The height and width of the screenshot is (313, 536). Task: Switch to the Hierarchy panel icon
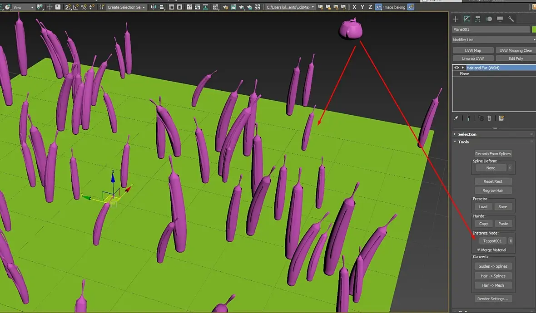coord(478,19)
